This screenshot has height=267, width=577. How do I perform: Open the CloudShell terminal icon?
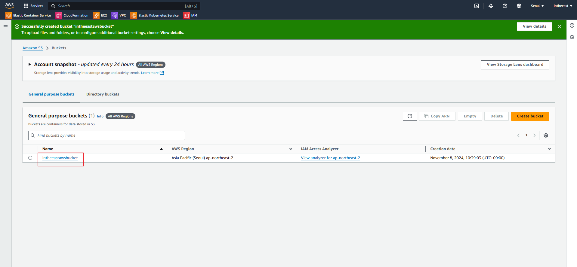[x=477, y=6]
